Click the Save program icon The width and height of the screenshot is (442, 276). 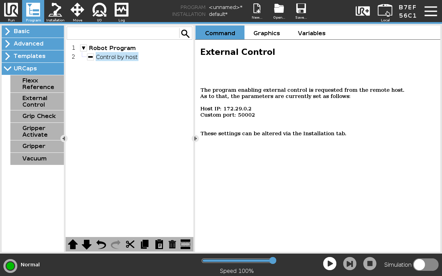pyautogui.click(x=301, y=11)
